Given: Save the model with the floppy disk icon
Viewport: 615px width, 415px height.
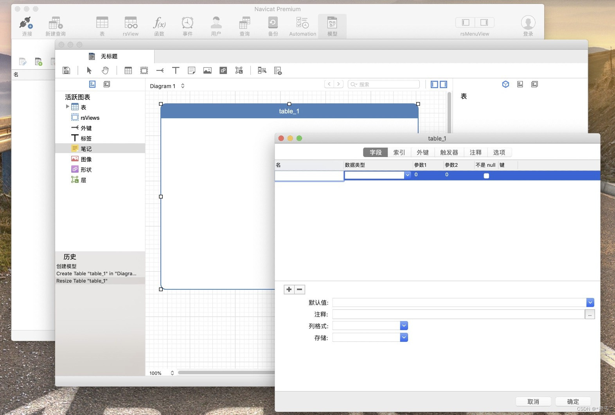Looking at the screenshot, I should pyautogui.click(x=66, y=70).
